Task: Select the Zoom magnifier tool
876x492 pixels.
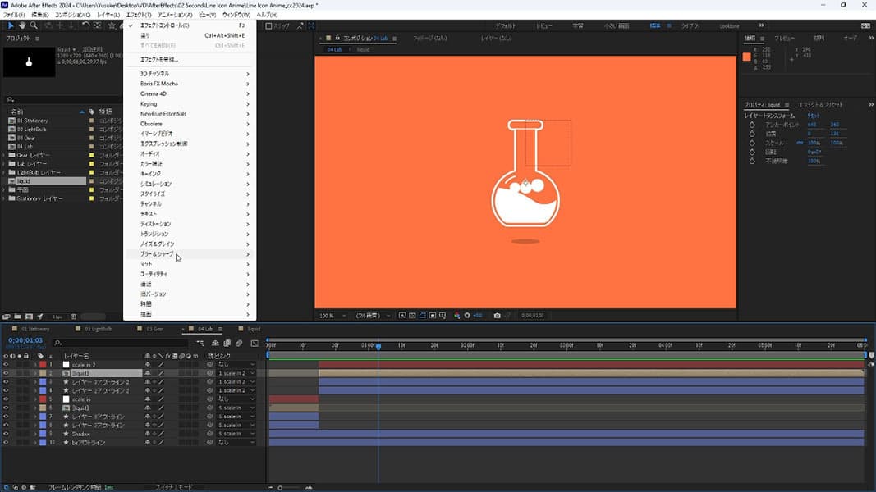Action: (x=33, y=25)
